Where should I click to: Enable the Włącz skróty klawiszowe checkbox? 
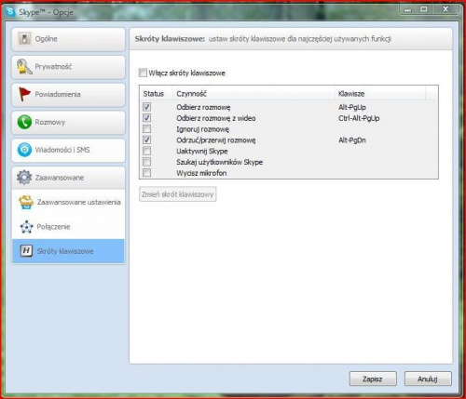click(x=143, y=73)
